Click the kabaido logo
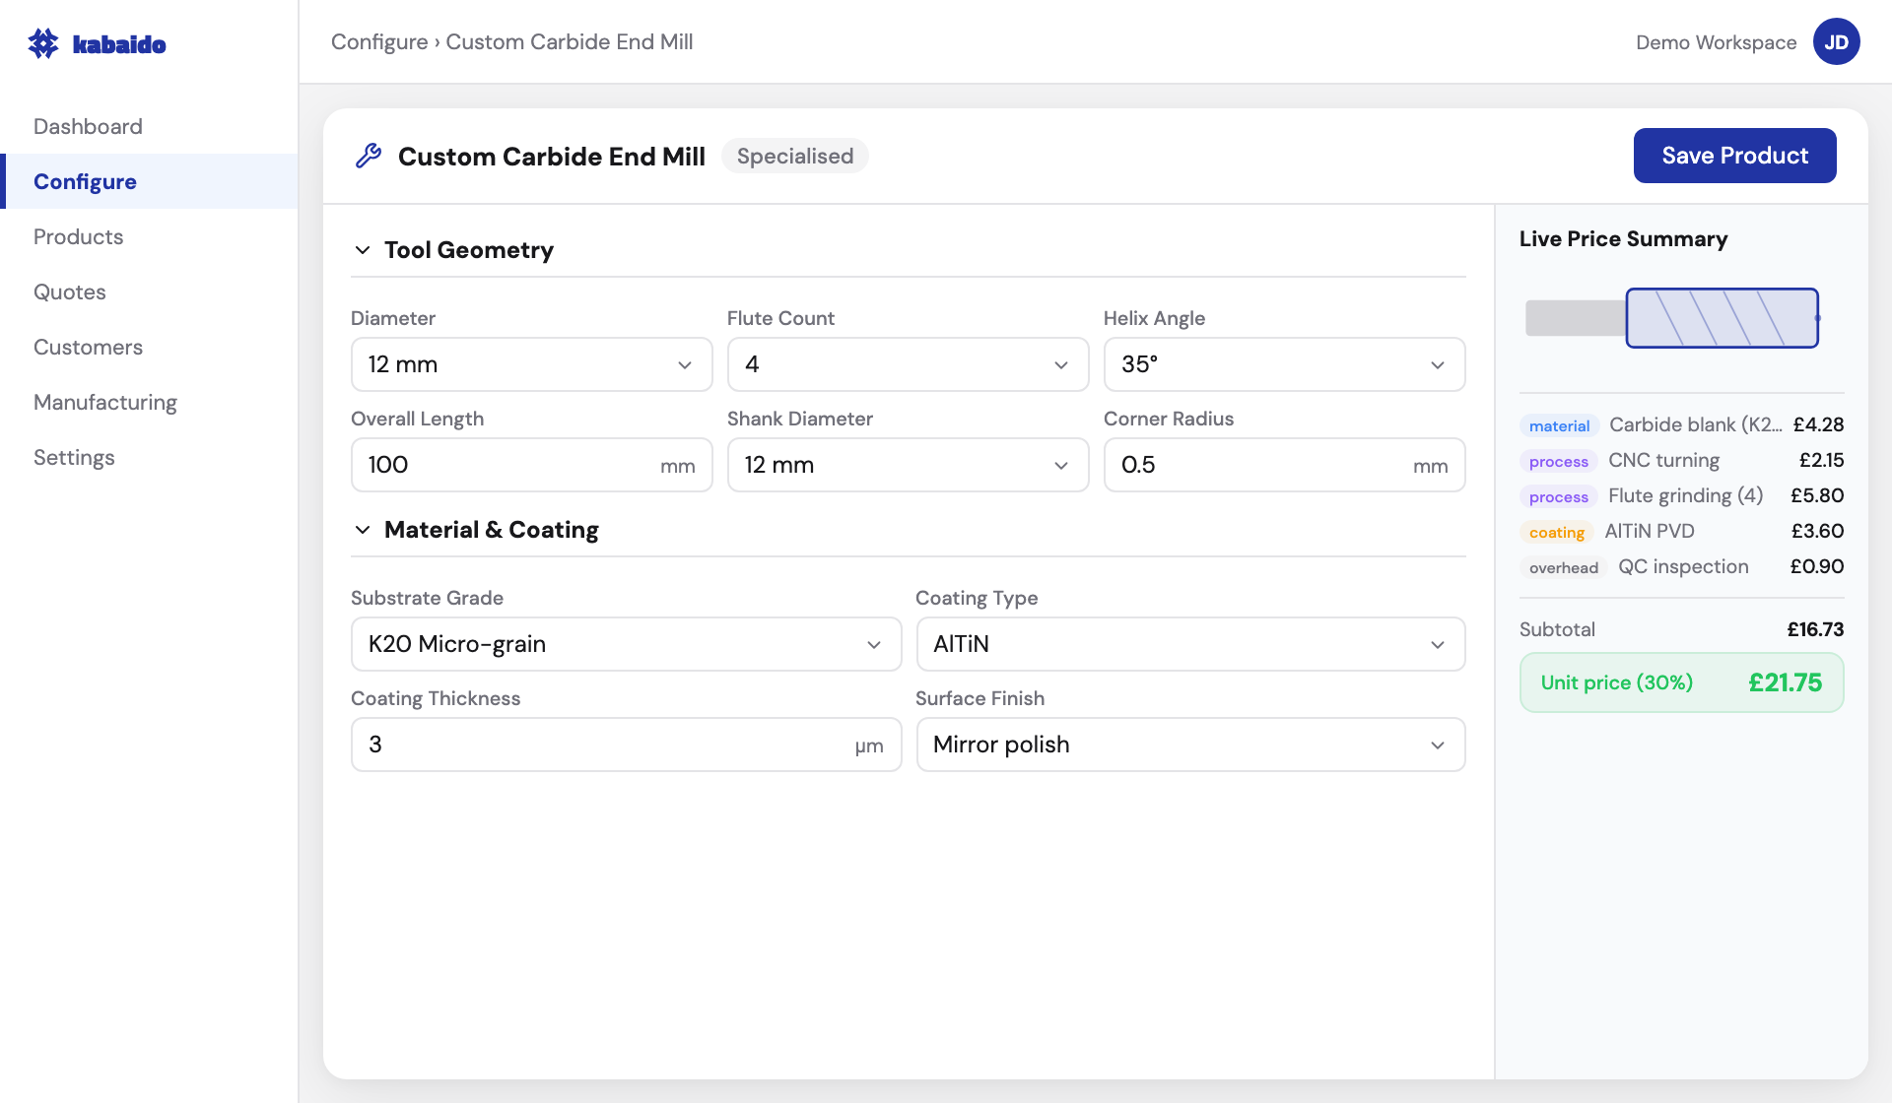The image size is (1892, 1103). point(97,42)
